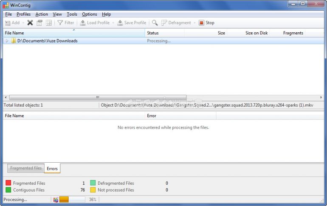Click the 36% progress text
The width and height of the screenshot is (327, 206).
pos(93,200)
